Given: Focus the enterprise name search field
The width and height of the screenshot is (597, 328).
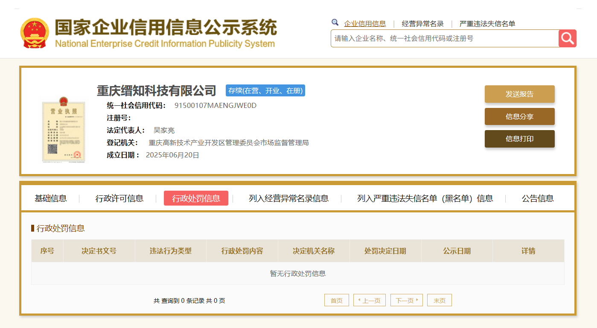Looking at the screenshot, I should pos(445,38).
